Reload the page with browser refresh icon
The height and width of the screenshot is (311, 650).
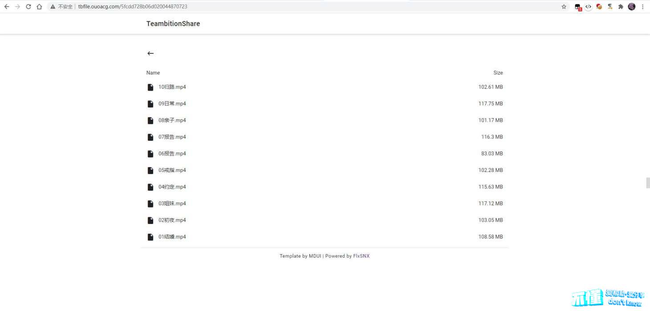tap(28, 7)
